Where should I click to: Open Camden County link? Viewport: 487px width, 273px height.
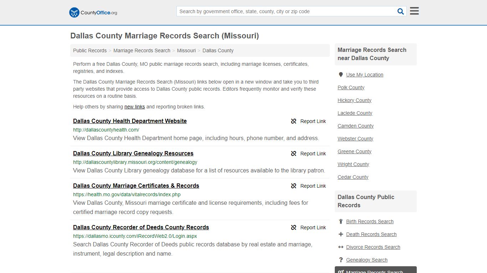point(356,126)
